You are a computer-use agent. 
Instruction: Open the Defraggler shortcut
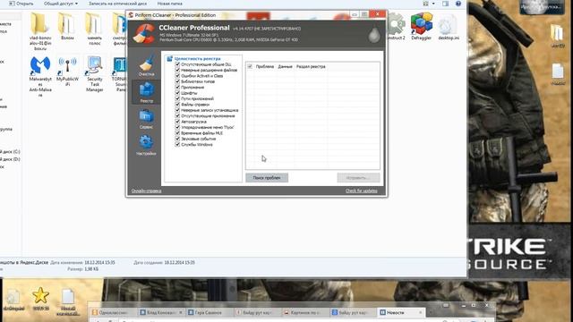[x=422, y=26]
